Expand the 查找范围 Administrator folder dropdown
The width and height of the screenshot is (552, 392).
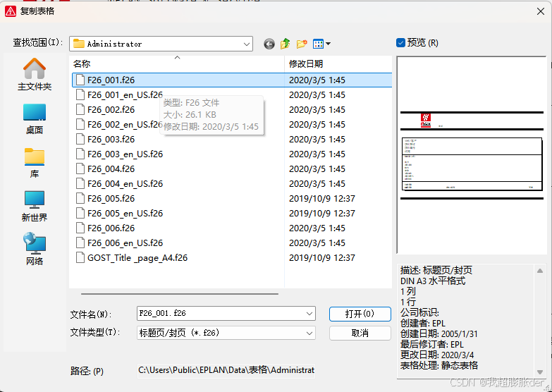(x=247, y=44)
